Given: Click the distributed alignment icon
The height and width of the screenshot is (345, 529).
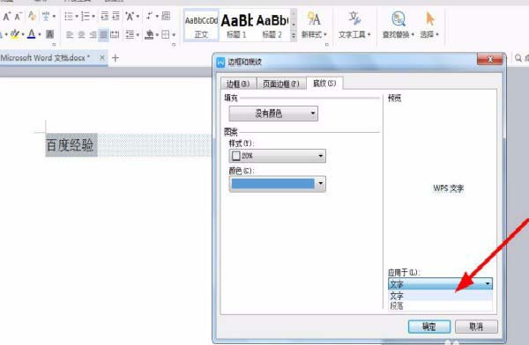Looking at the screenshot, I should click(115, 34).
